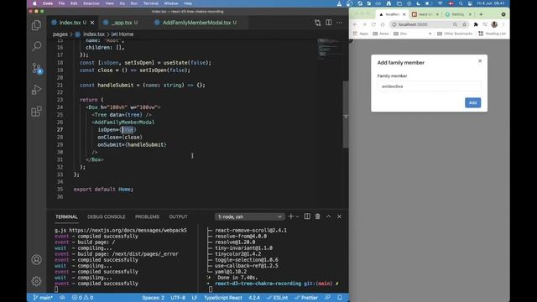Screen dimensions: 537x302
Task: Click the Family member input field
Action: pos(429,86)
